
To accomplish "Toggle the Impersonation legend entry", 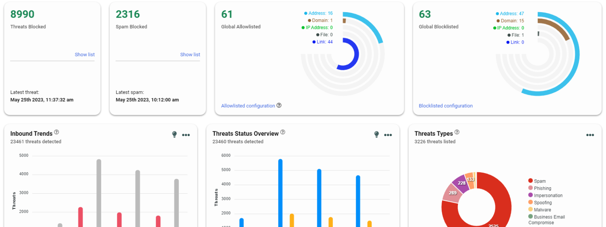I will coord(546,195).
